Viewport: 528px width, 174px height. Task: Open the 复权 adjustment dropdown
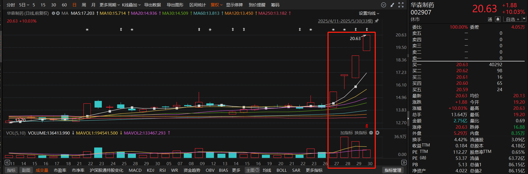[216, 5]
